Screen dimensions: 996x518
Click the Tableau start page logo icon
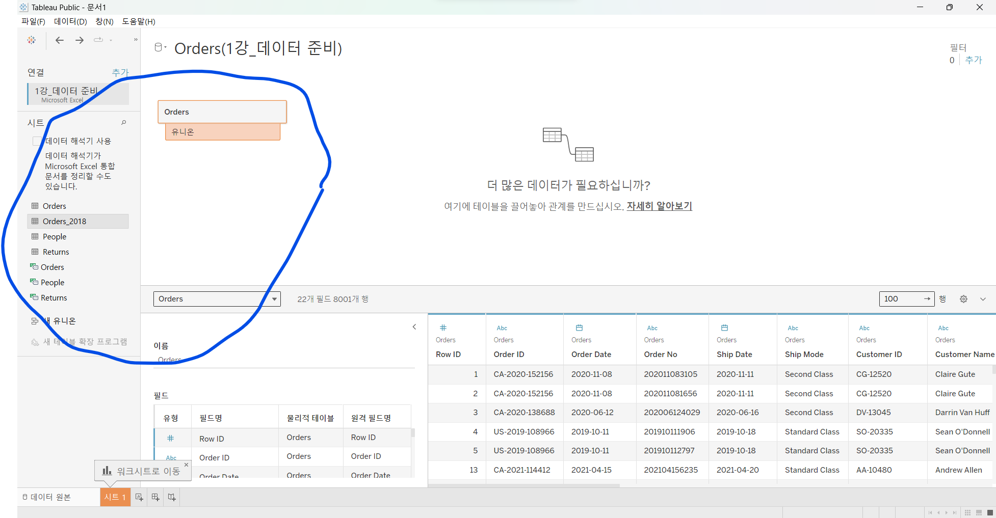(x=32, y=40)
